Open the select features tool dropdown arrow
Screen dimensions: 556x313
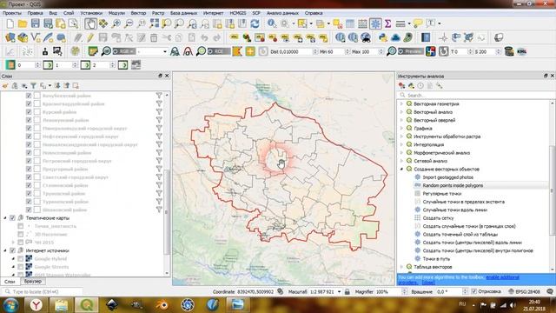click(x=311, y=23)
